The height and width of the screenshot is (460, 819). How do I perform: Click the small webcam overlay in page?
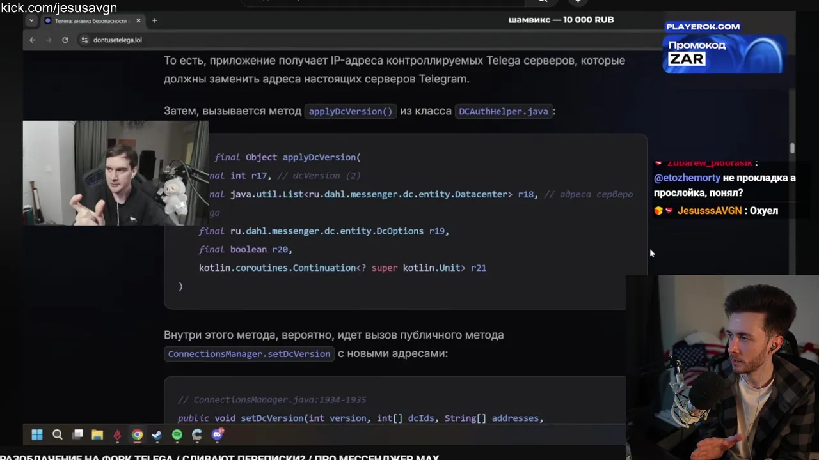[116, 172]
